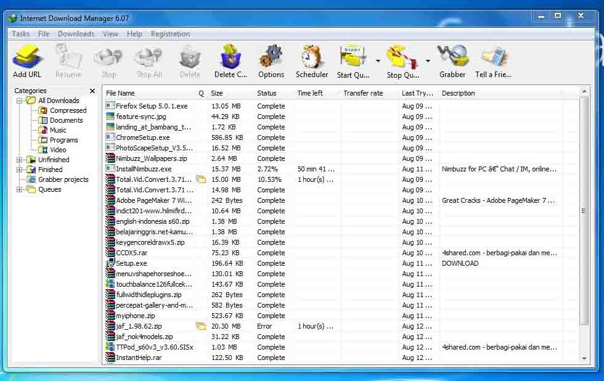Click the file icon of Firefox Setup 5.0.1.exe
604x381 pixels.
point(110,105)
